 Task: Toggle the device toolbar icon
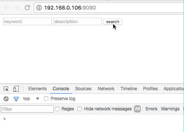(16, 89)
